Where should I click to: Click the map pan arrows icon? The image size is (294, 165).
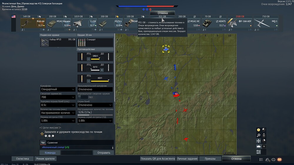(258, 141)
